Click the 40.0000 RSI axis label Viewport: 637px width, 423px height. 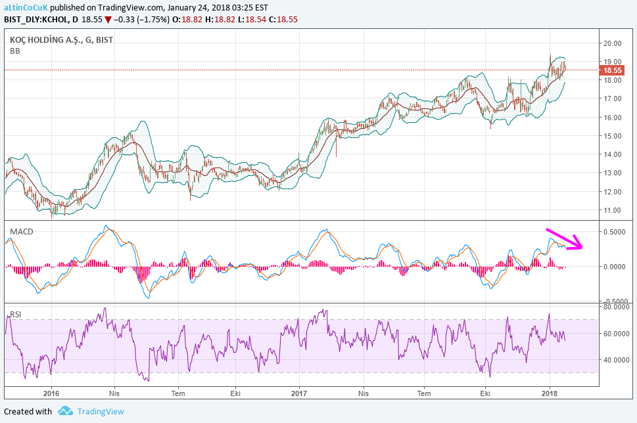[616, 360]
